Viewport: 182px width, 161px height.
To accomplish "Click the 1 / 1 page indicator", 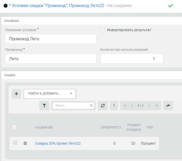I will [141, 106].
